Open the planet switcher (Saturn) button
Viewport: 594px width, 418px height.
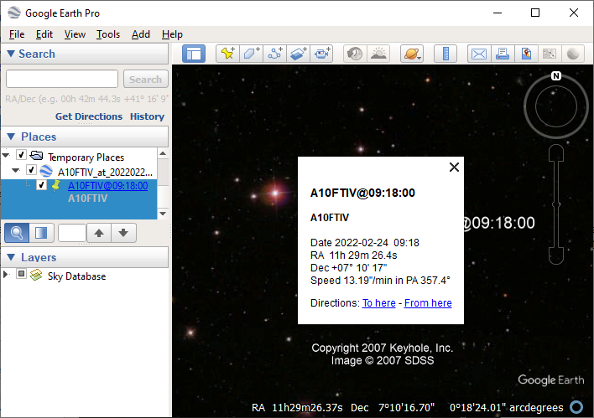pos(412,54)
